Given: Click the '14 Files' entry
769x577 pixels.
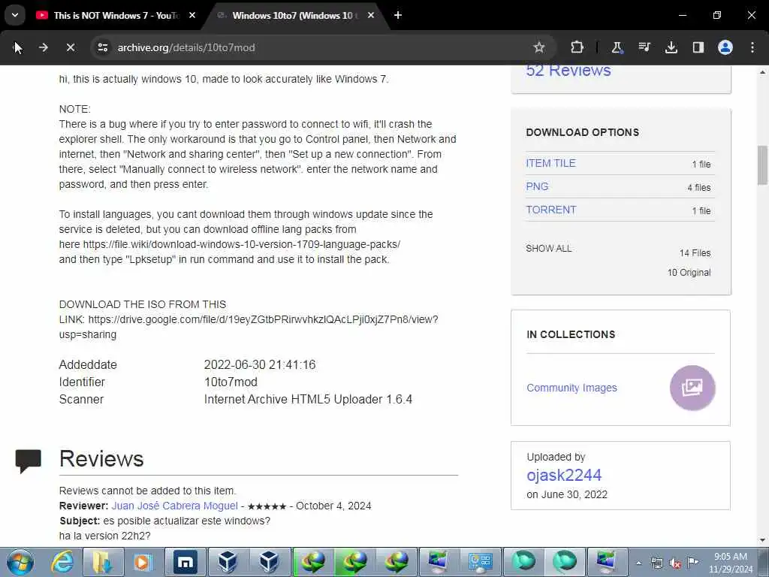Looking at the screenshot, I should tap(695, 253).
